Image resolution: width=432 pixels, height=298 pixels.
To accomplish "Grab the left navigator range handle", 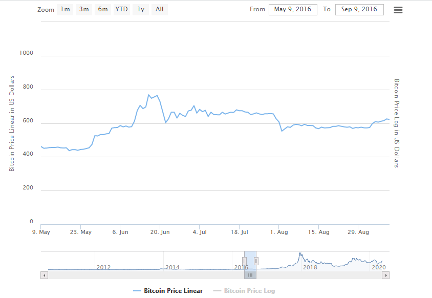I will [244, 261].
